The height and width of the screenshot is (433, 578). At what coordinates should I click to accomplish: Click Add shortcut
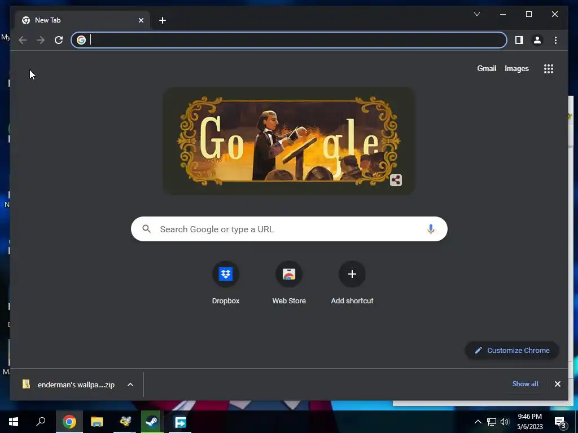[352, 283]
